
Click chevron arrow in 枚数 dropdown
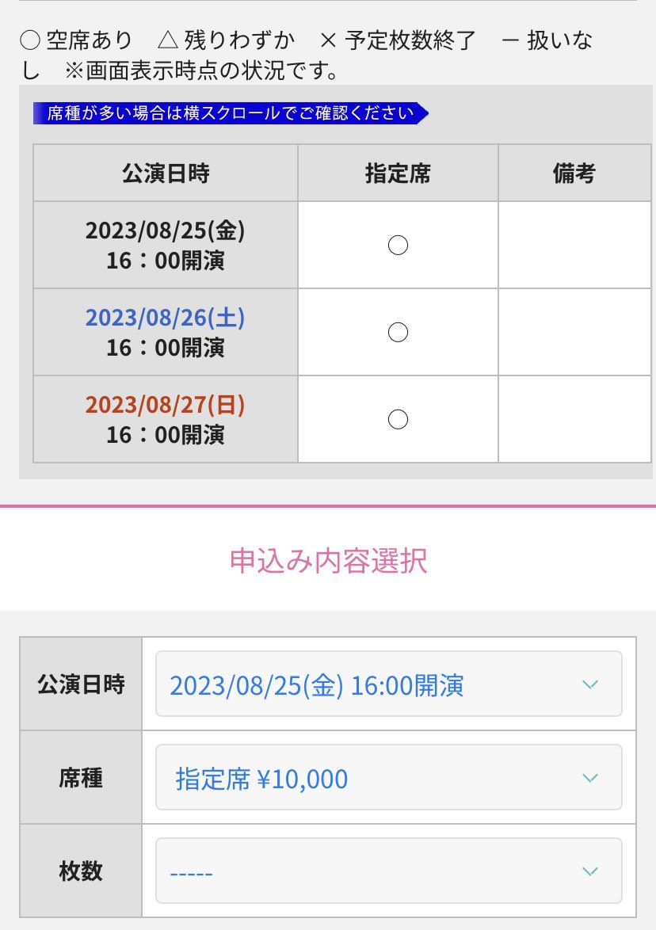[589, 871]
